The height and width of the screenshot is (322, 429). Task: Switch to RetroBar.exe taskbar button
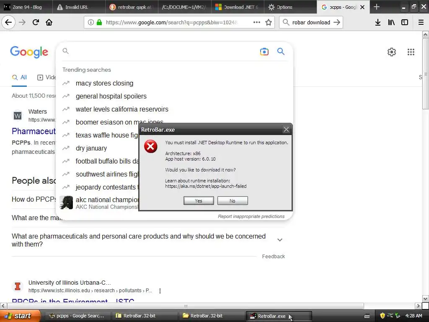point(279,316)
